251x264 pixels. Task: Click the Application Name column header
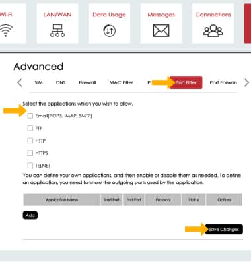[61, 200]
